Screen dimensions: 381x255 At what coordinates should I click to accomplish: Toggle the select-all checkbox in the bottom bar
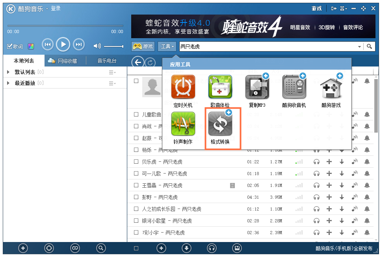tap(136, 248)
